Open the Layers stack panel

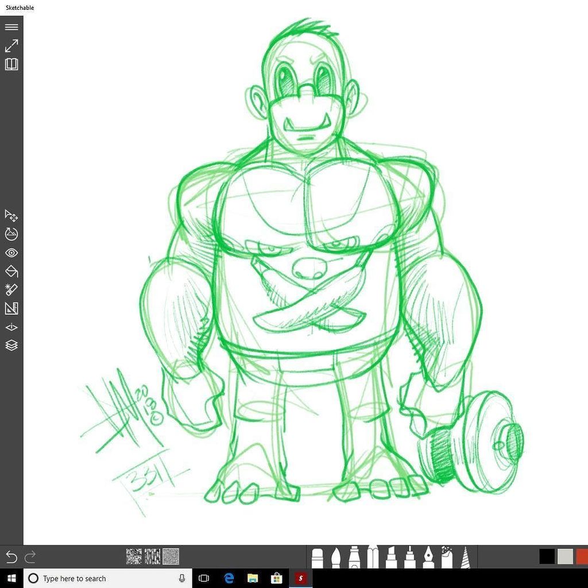pos(11,345)
